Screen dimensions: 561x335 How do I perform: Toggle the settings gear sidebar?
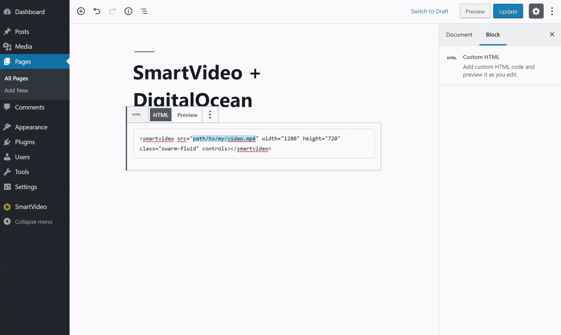click(x=536, y=11)
